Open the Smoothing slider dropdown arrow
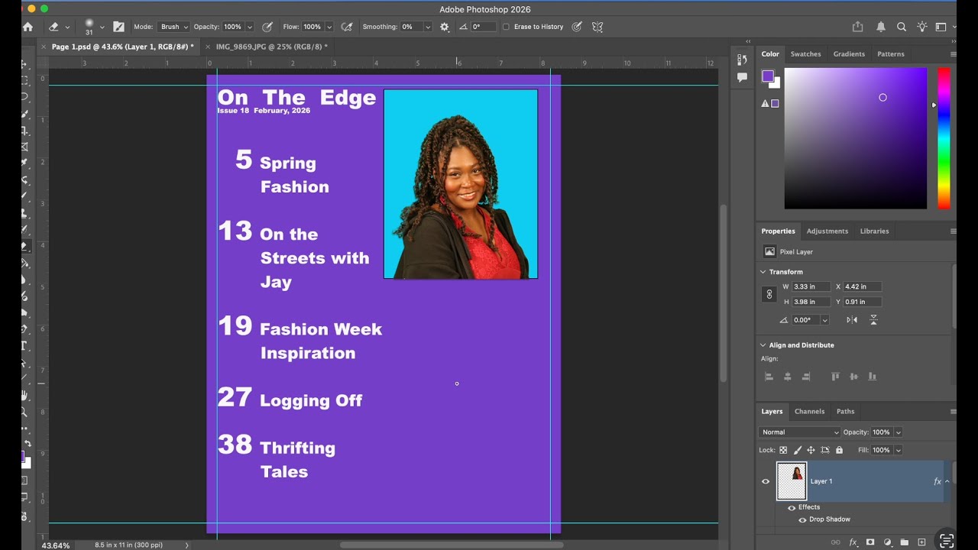978x550 pixels. [x=427, y=27]
